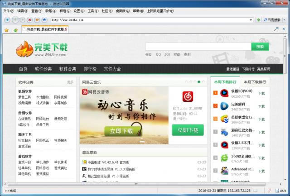The image size is (290, 196).
Task: Click the 最近更新 link in dark nav bar
Action: [x=232, y=69]
